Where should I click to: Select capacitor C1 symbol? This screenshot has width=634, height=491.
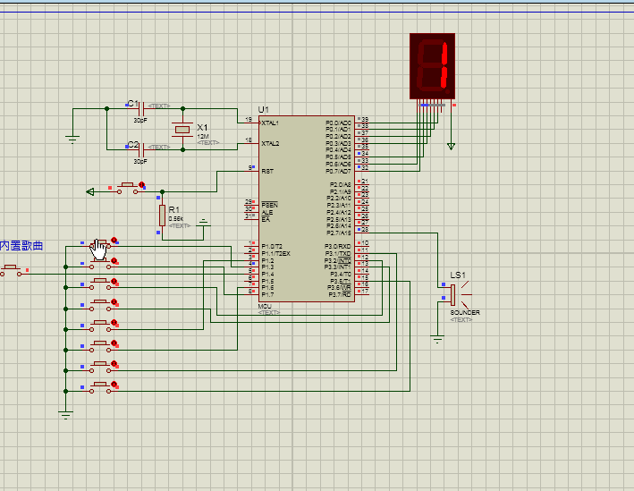pos(141,109)
